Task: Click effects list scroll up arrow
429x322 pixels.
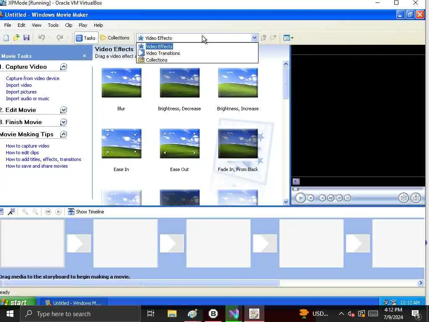Action: coord(286,64)
